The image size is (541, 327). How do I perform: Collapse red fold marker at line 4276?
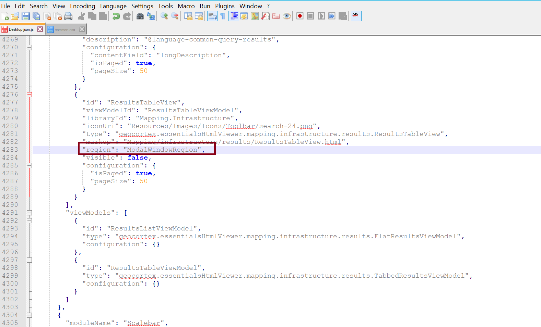point(30,95)
